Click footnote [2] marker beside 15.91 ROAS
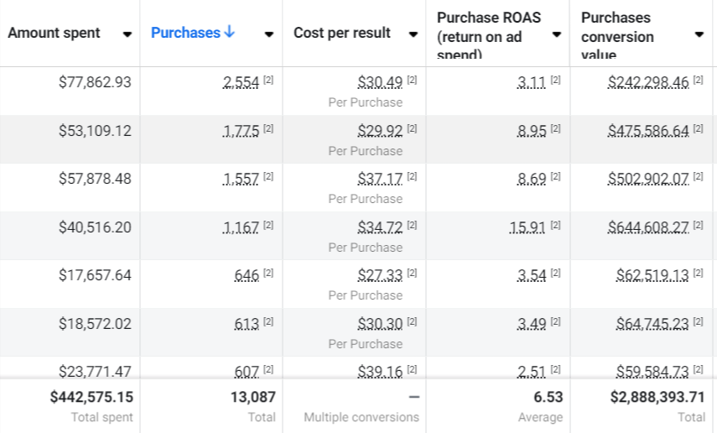The image size is (717, 433). point(555,226)
